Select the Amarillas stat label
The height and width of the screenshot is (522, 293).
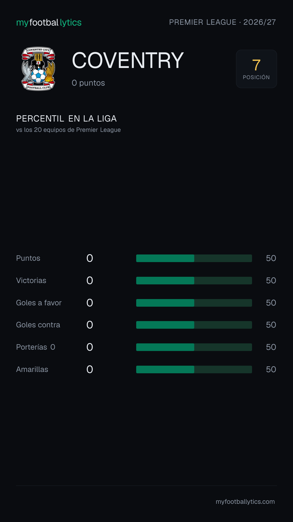click(x=32, y=369)
